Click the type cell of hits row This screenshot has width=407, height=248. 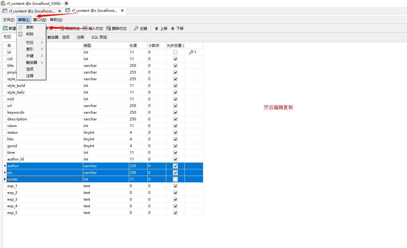click(x=106, y=139)
